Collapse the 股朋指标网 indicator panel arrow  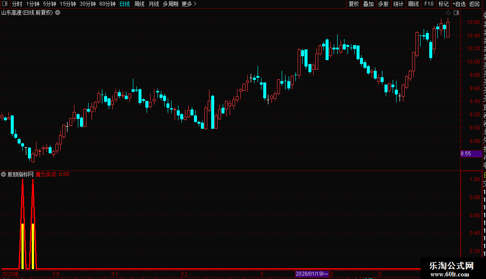pyautogui.click(x=3, y=174)
